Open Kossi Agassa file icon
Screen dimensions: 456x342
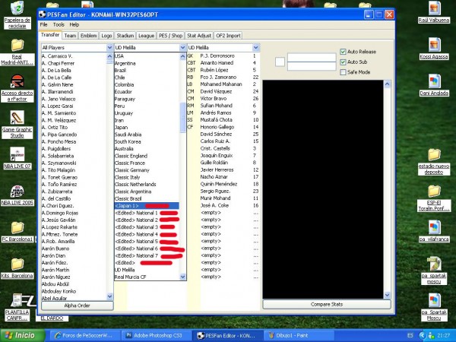click(434, 45)
